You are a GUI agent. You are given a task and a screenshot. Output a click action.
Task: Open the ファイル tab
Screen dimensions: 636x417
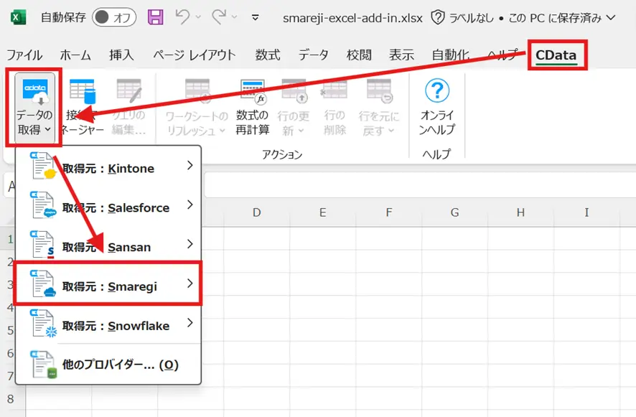24,55
